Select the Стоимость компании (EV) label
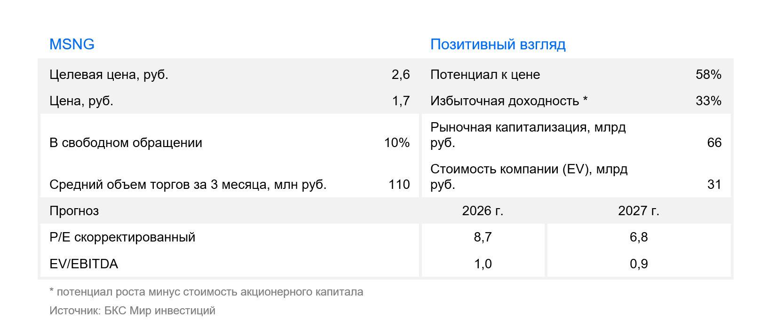 click(x=529, y=177)
